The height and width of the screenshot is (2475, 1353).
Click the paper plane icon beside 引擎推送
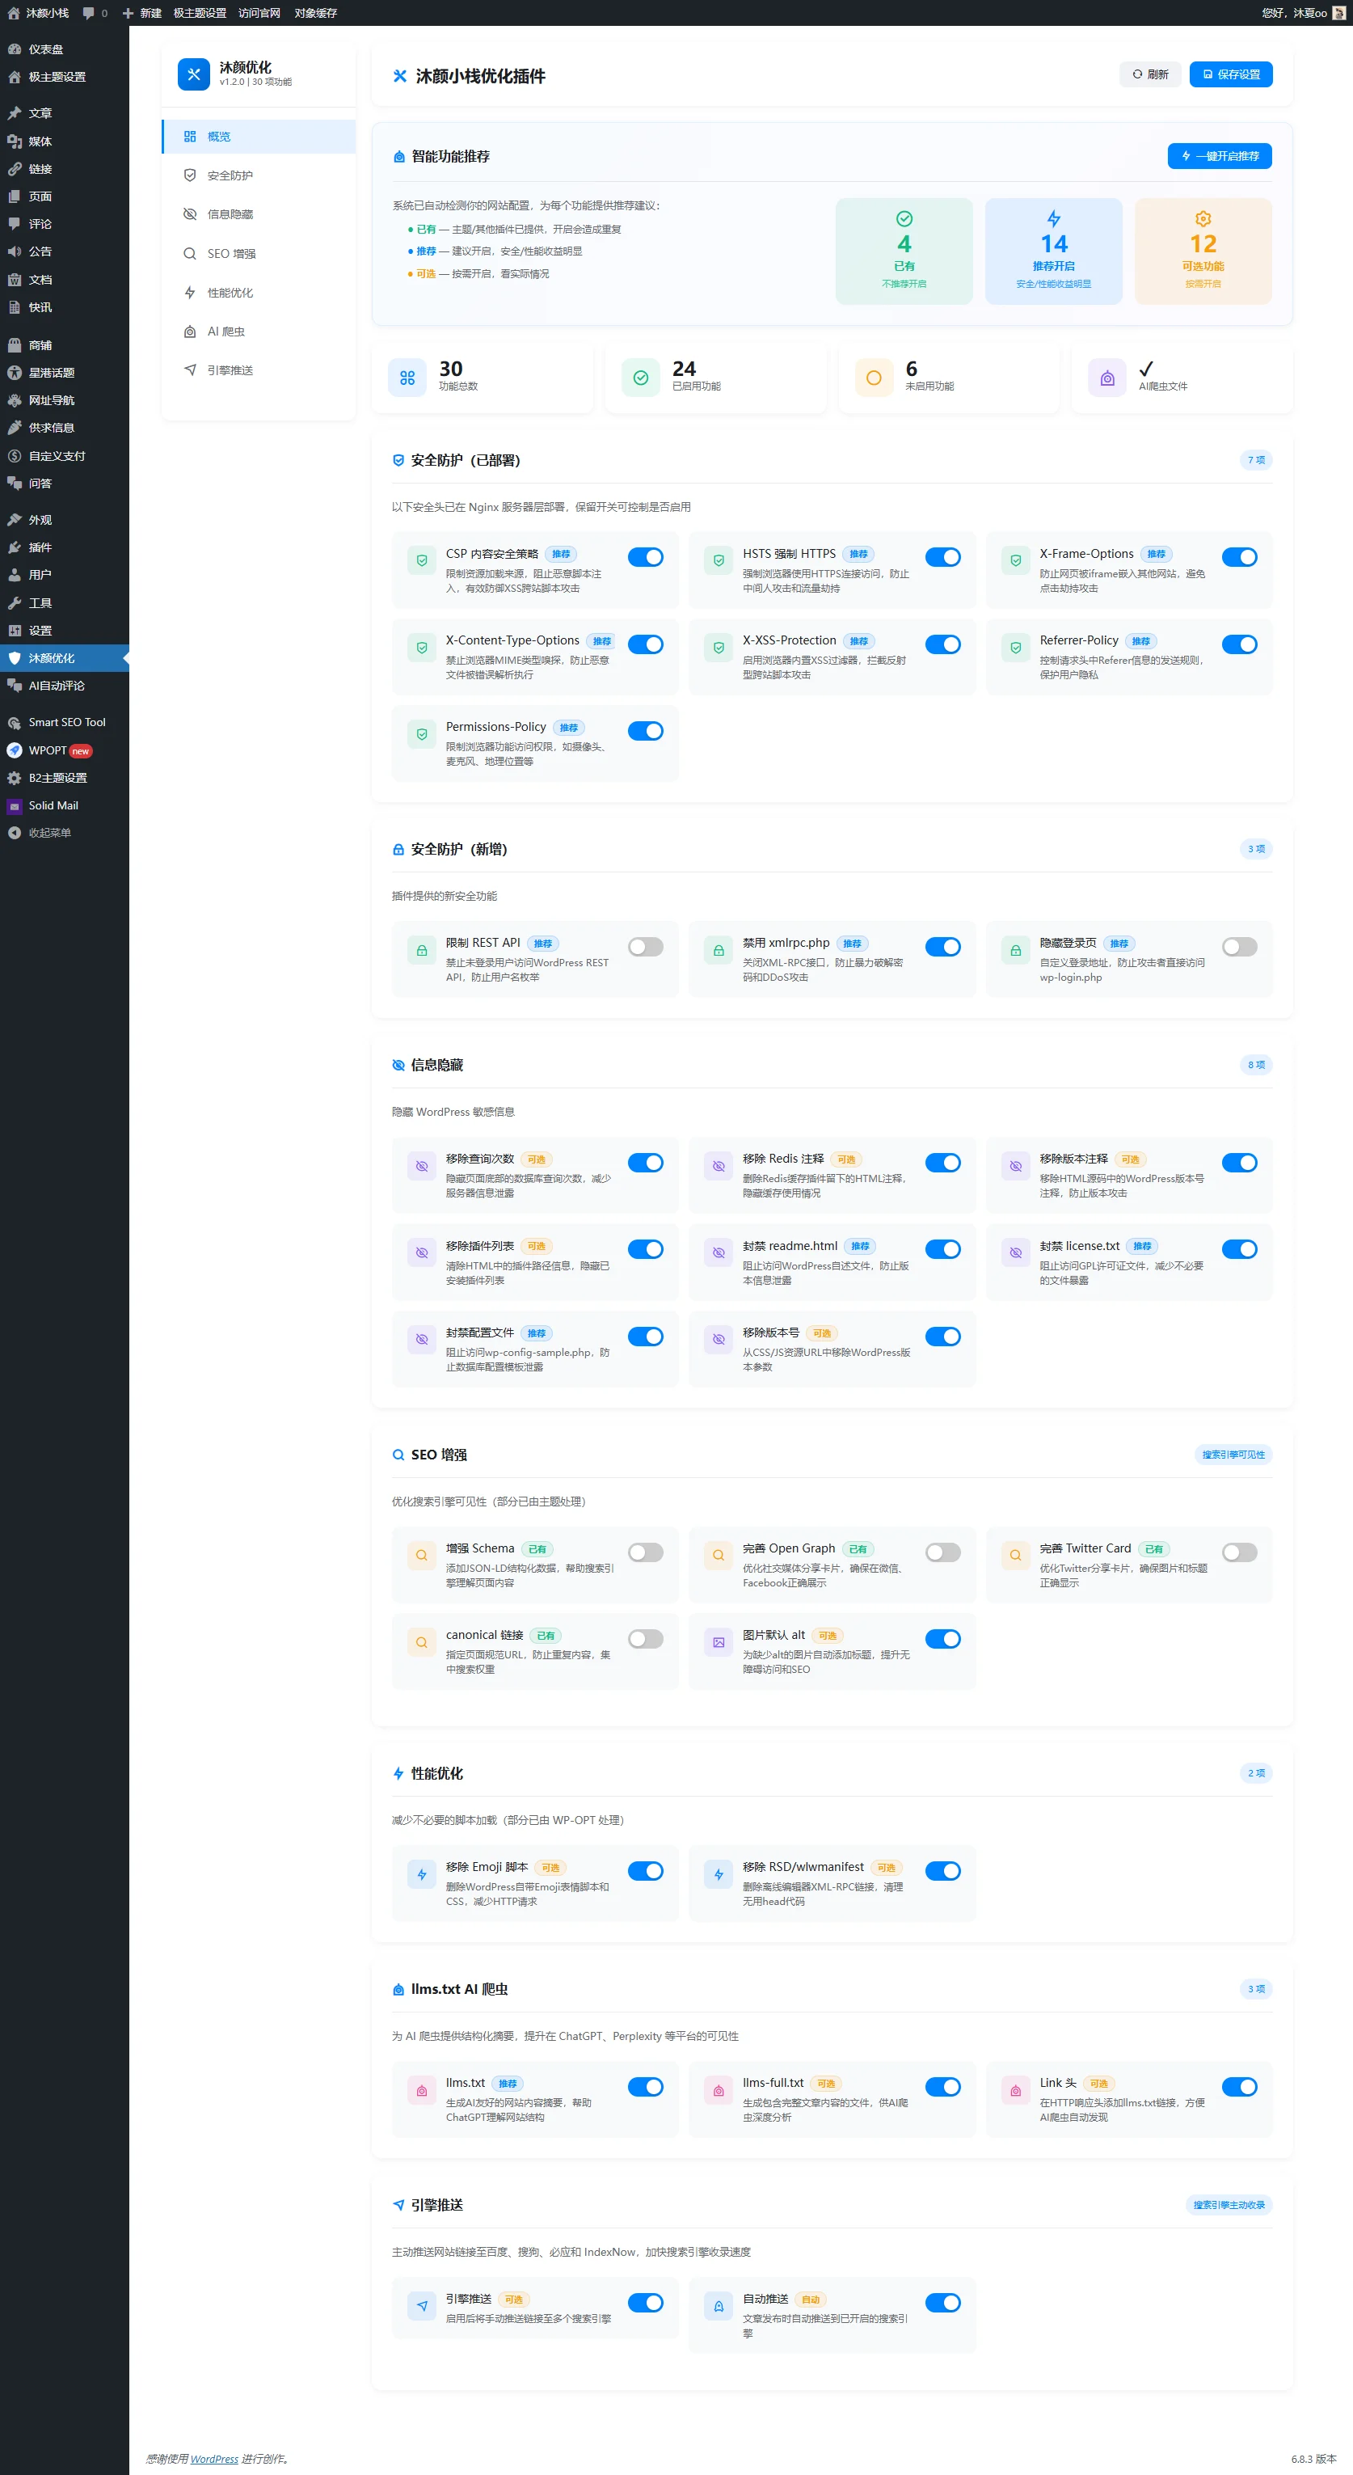pos(422,2305)
